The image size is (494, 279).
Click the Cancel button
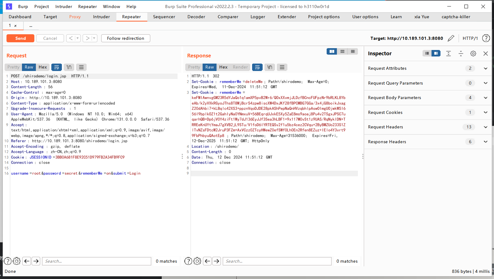[50, 38]
